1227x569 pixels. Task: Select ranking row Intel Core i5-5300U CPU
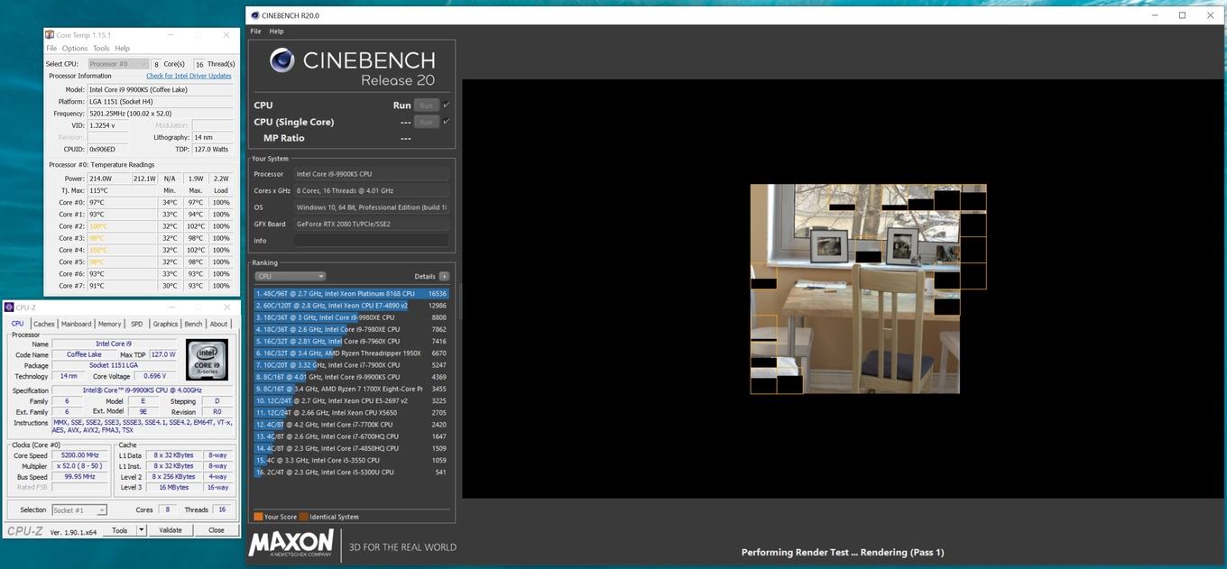tap(352, 472)
